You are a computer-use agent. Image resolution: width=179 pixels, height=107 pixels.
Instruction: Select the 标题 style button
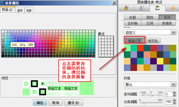point(133,17)
